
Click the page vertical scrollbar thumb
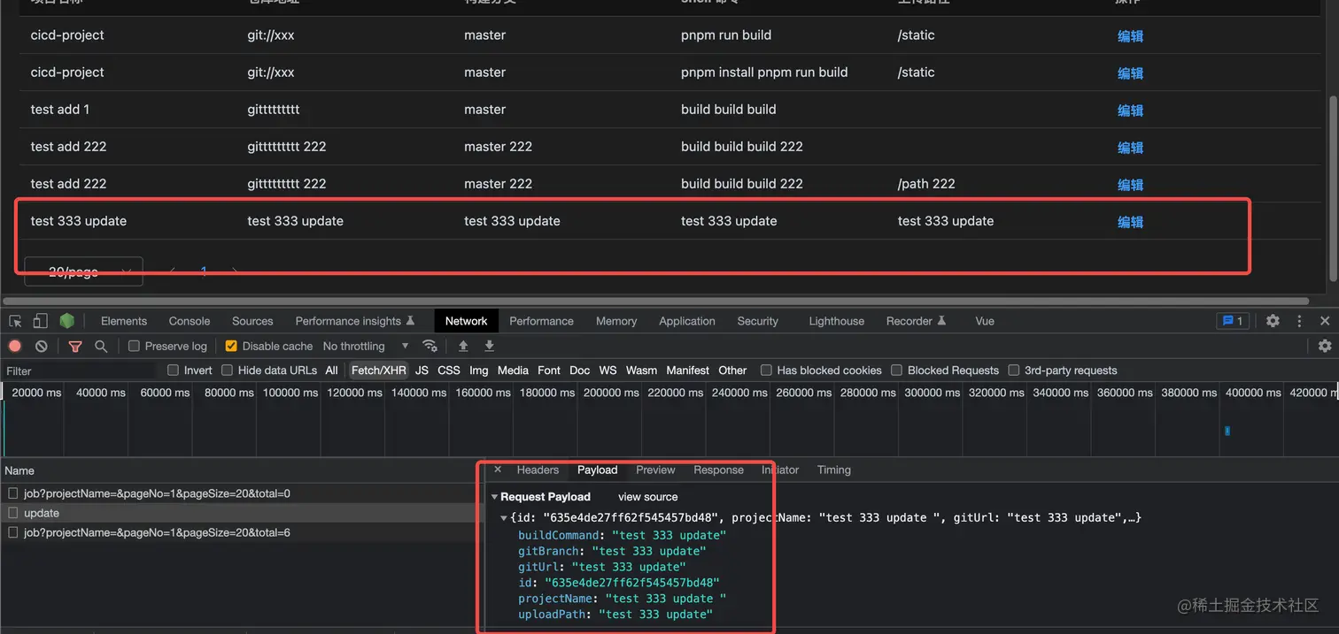pyautogui.click(x=1331, y=190)
